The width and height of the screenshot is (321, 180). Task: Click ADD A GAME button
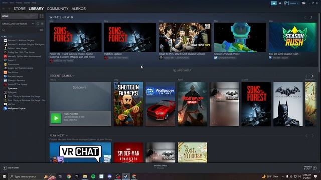click(x=11, y=168)
